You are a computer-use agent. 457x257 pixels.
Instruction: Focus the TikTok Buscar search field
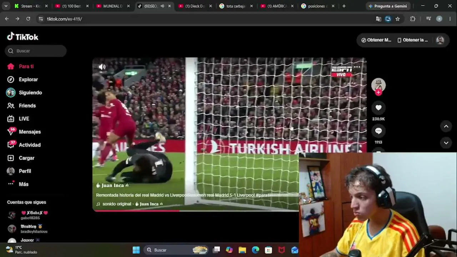[x=36, y=51]
